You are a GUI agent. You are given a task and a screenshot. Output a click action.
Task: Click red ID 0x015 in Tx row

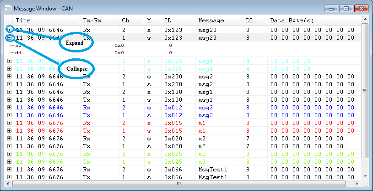point(173,131)
